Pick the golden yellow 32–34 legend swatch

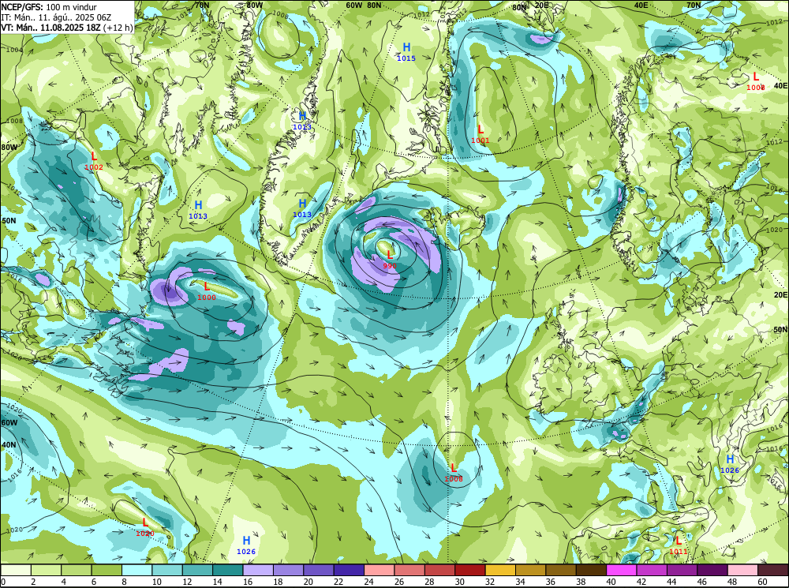click(500, 570)
